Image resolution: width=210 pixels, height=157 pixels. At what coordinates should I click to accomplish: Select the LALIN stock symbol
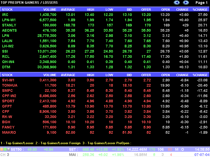coord(7,41)
